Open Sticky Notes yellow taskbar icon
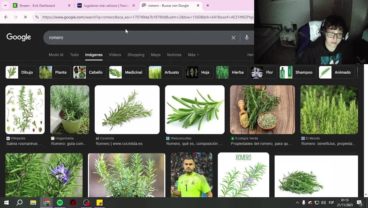Viewport: 368px width, 208px height. pos(100,203)
